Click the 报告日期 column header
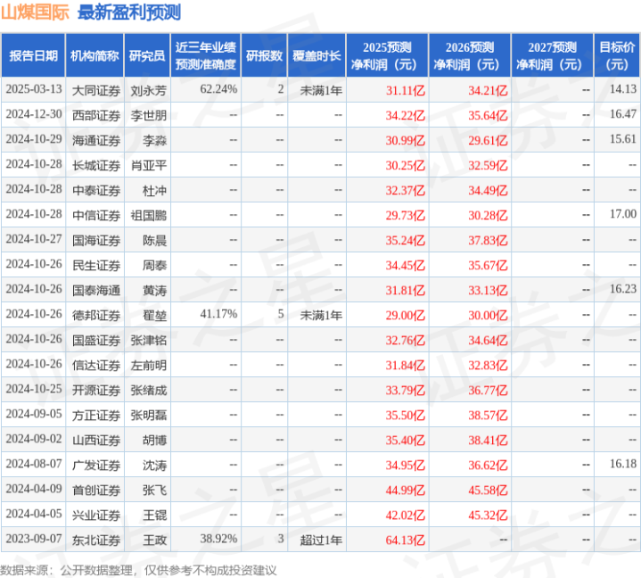The width and height of the screenshot is (641, 578). pyautogui.click(x=33, y=55)
